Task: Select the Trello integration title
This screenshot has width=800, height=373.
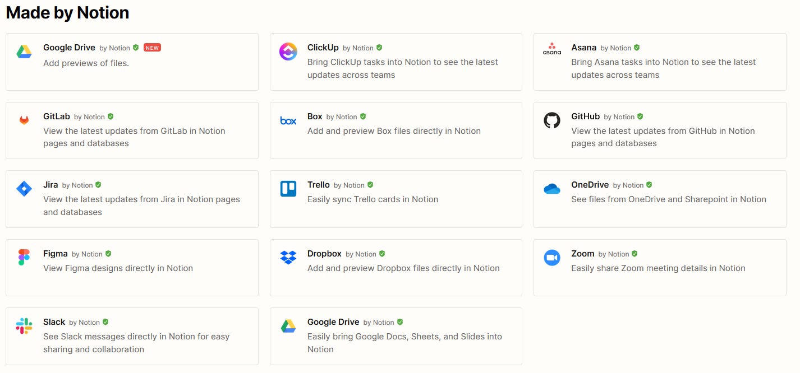Action: (319, 185)
